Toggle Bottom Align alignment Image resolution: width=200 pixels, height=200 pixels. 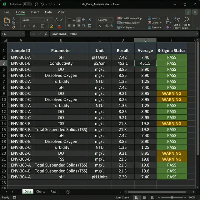click(79, 20)
